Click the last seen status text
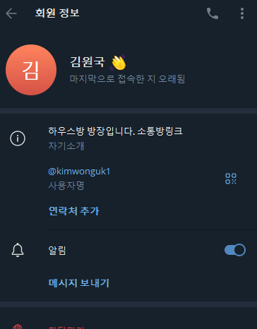257x329 pixels. (127, 79)
